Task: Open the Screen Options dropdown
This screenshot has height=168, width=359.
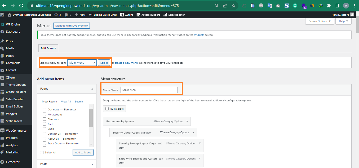Action: coord(320,21)
